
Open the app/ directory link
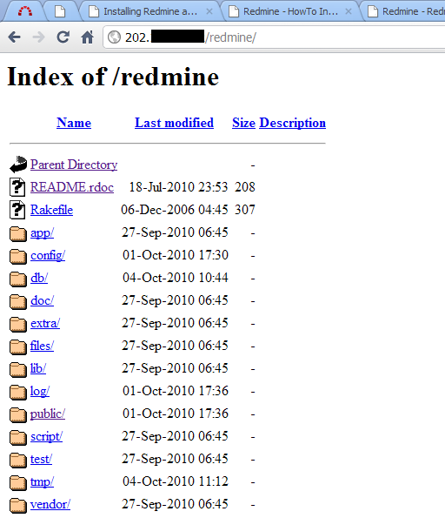pos(42,233)
